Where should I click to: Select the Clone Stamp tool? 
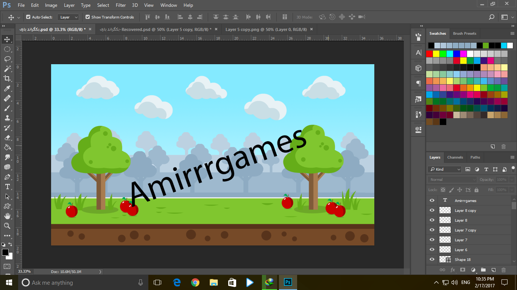pos(7,118)
